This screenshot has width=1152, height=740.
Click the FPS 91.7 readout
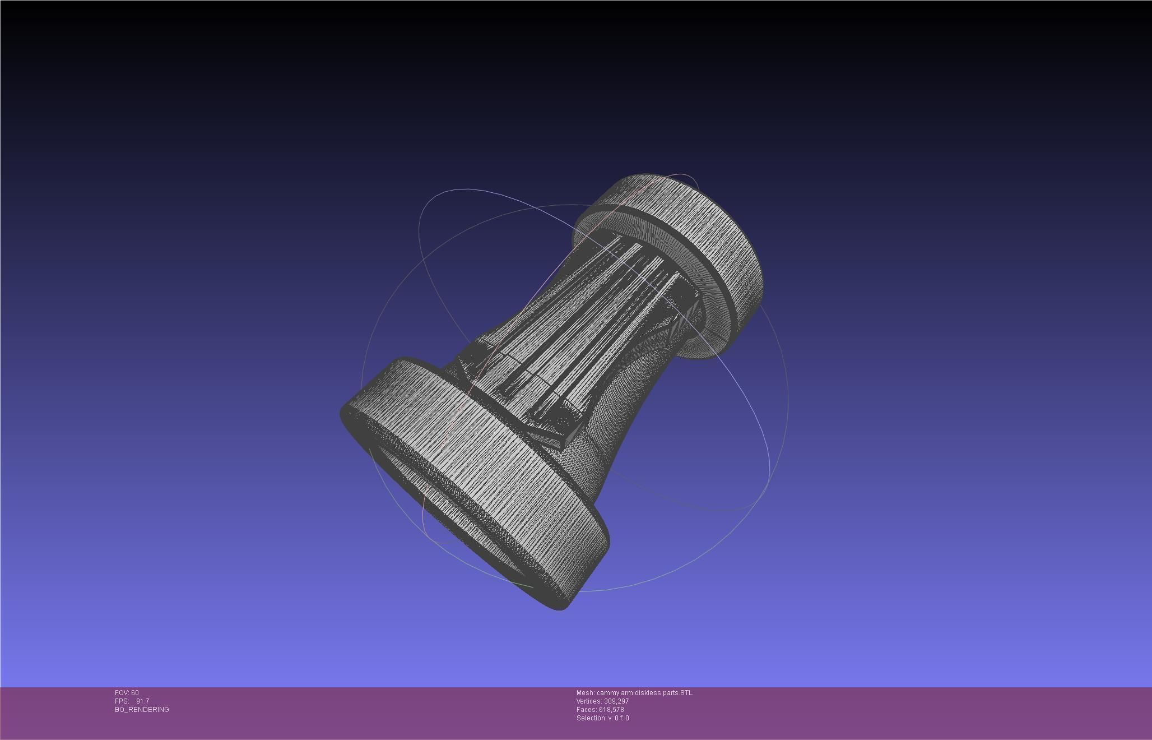click(x=132, y=701)
